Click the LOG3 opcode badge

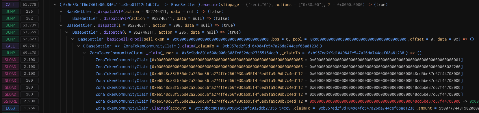tap(10, 108)
